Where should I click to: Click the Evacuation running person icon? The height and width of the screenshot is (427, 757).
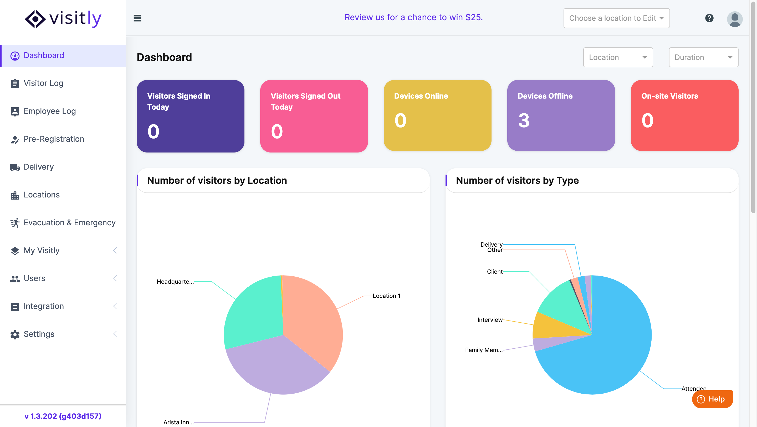click(x=15, y=223)
